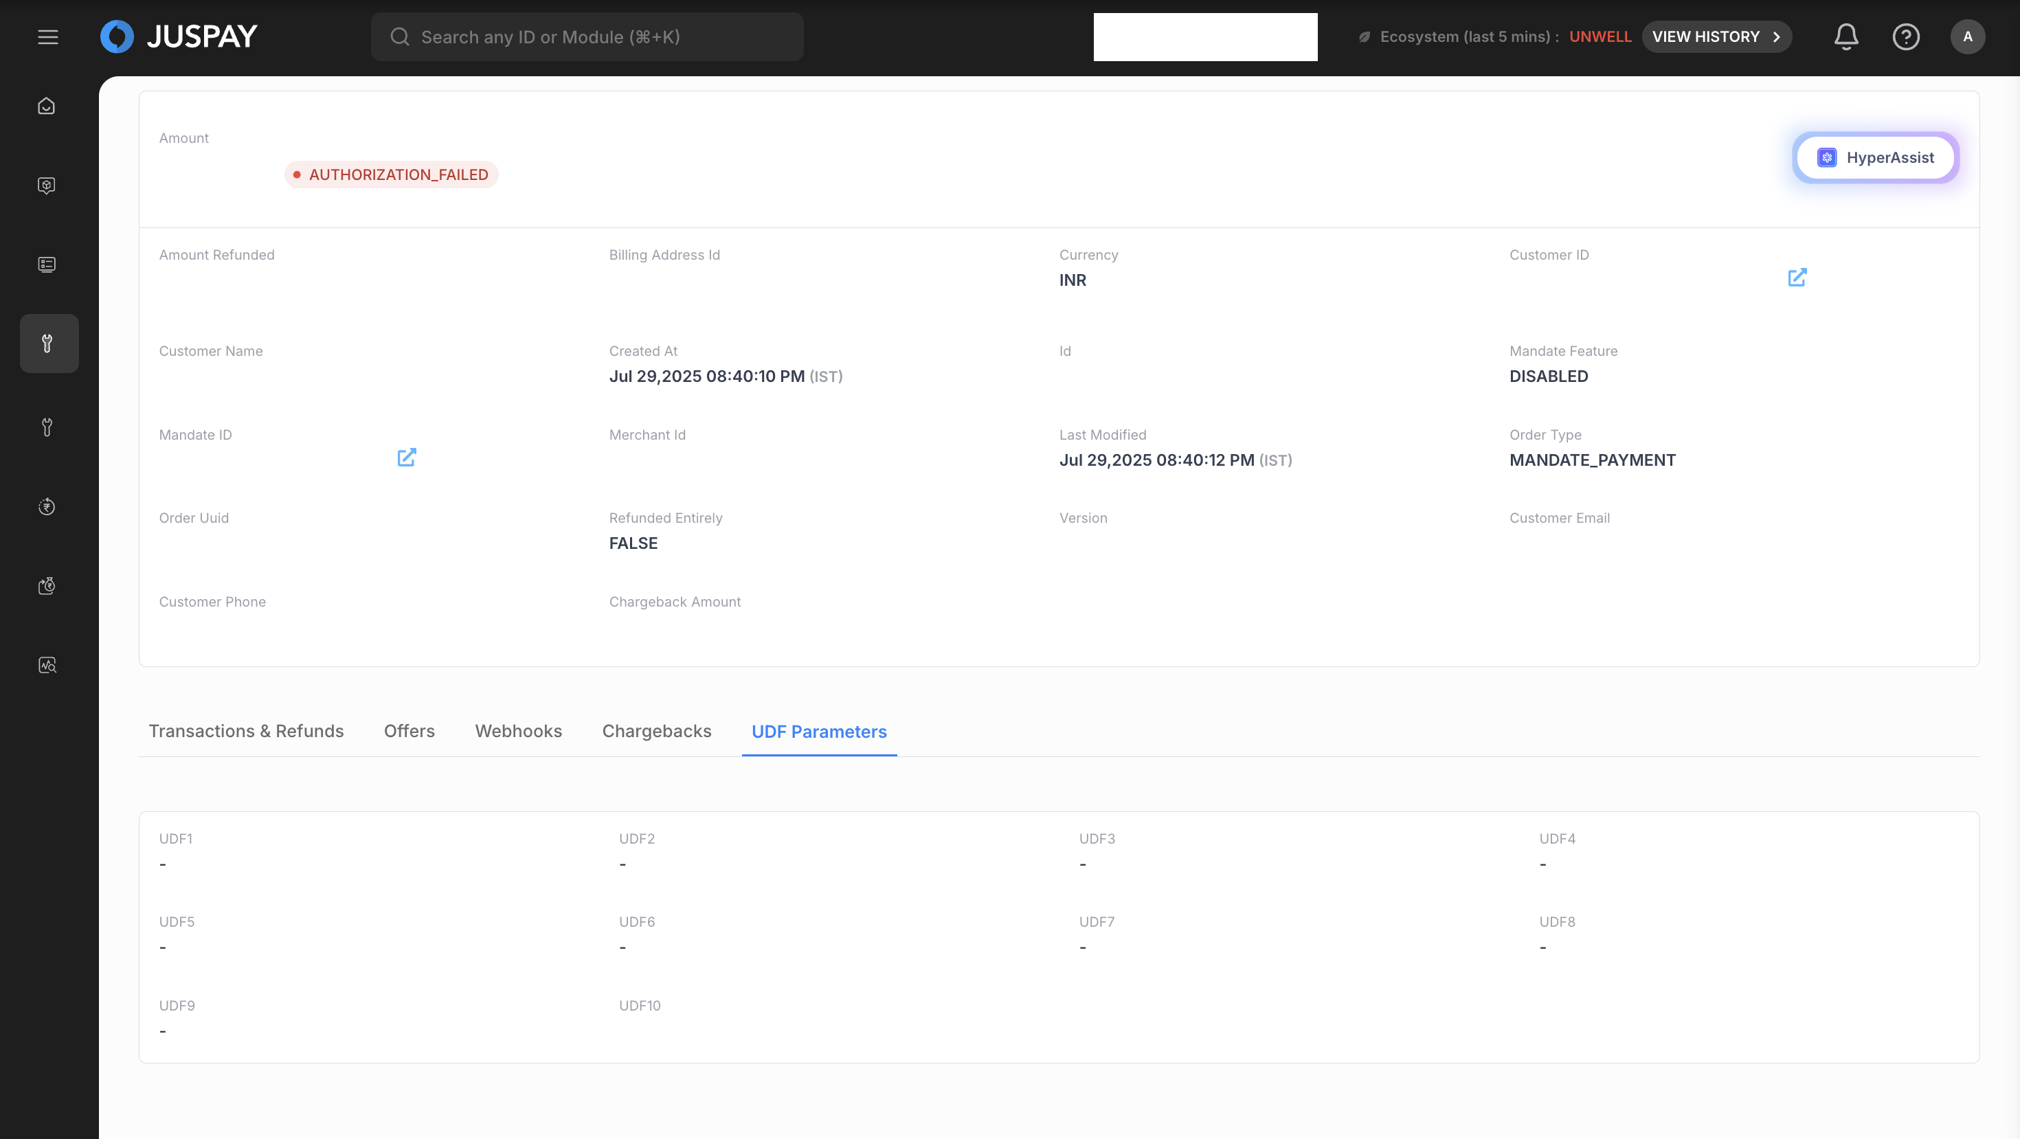This screenshot has height=1139, width=2020.
Task: Open Mandate ID external link icon
Action: [406, 457]
